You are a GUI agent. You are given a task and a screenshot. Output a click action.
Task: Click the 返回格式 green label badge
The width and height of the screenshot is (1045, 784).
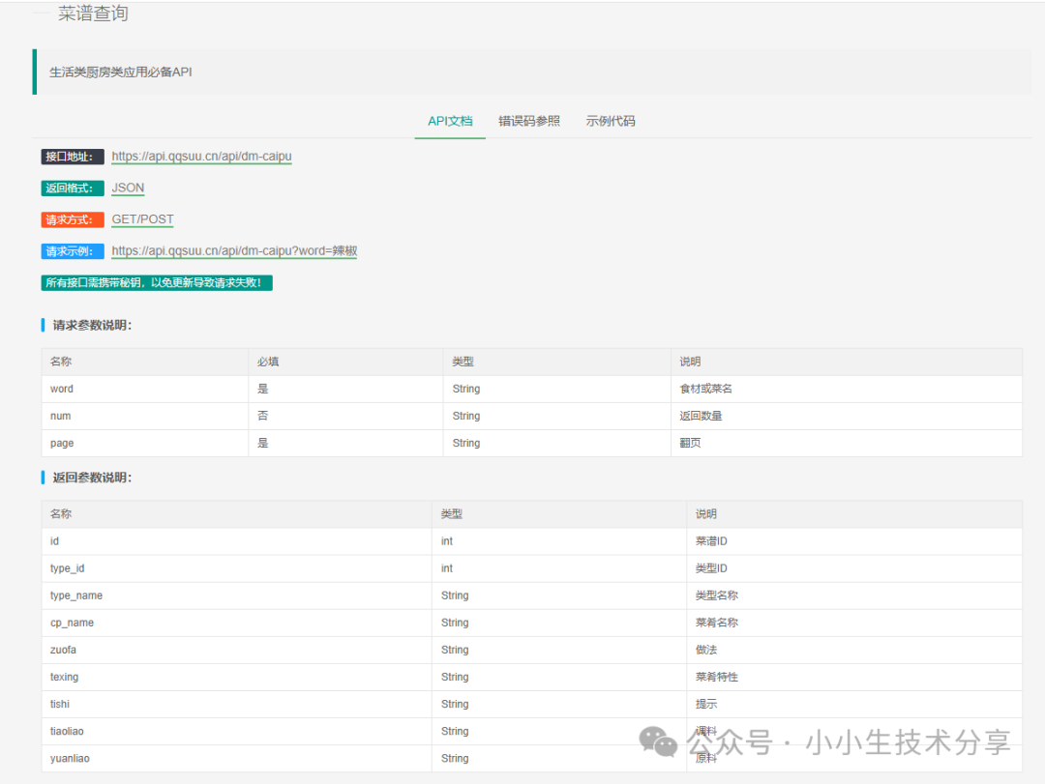(72, 189)
